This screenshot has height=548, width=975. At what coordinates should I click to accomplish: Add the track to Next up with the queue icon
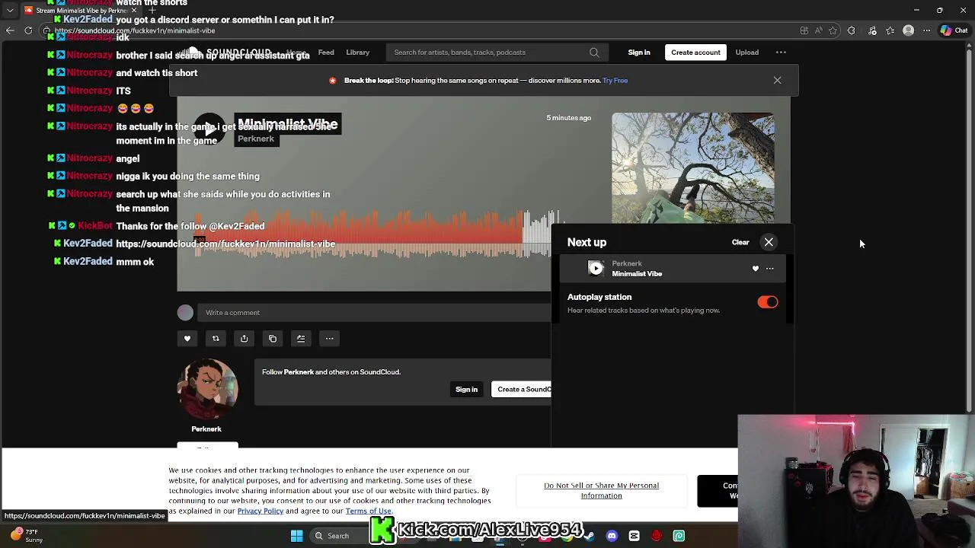click(x=301, y=339)
